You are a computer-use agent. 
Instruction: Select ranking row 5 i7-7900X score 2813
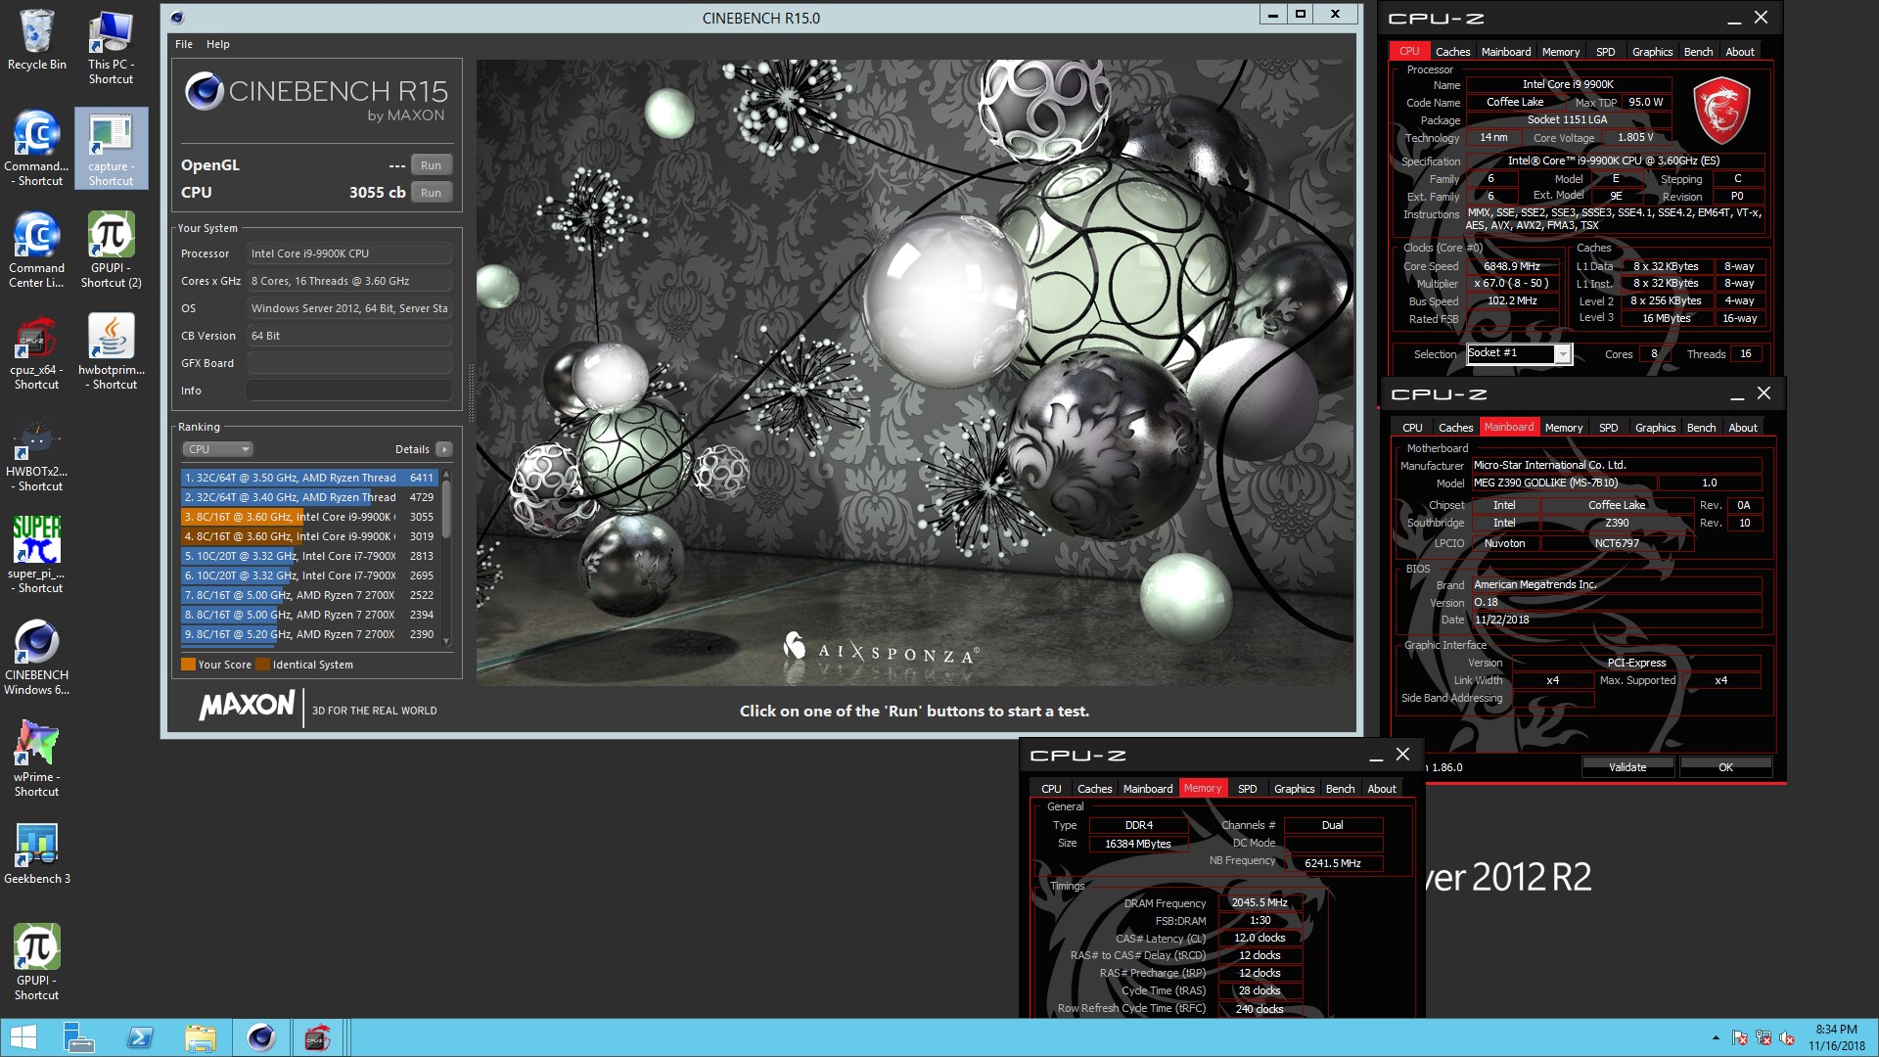(x=309, y=556)
